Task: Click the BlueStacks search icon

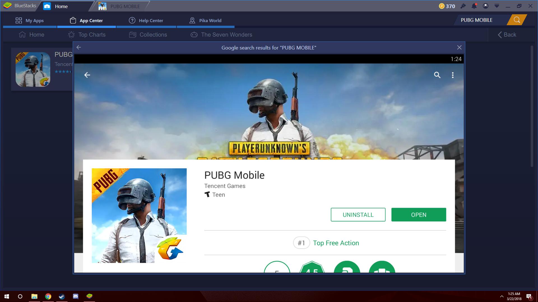Action: (517, 20)
